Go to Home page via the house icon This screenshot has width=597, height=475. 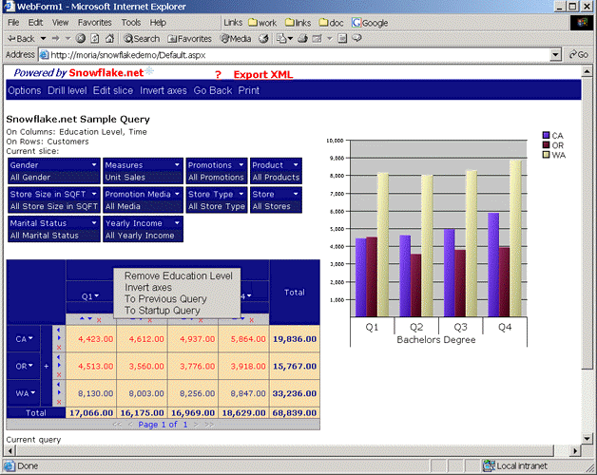109,38
